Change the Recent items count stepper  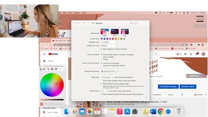point(107,91)
